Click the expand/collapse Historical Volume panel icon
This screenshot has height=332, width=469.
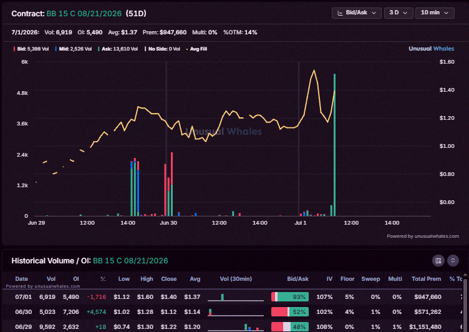pyautogui.click(x=453, y=260)
